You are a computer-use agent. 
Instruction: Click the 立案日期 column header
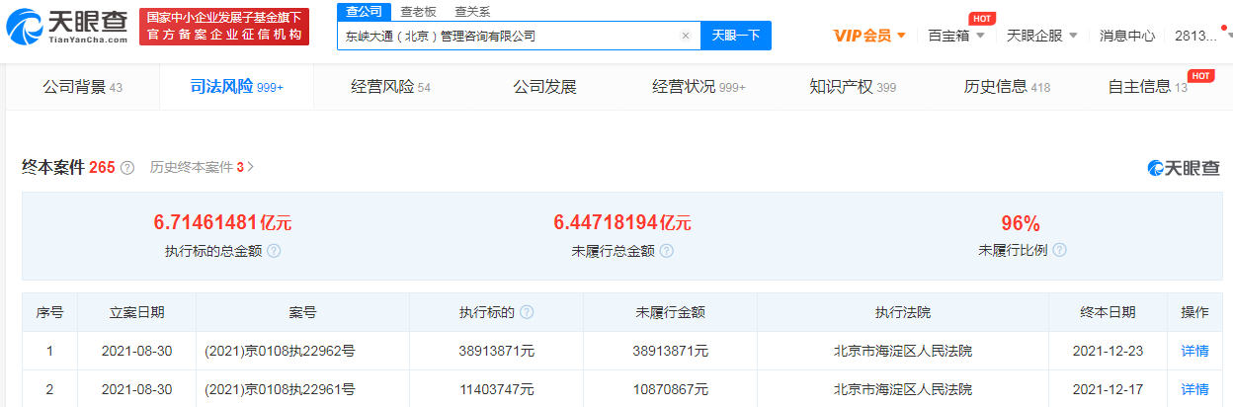coord(136,312)
